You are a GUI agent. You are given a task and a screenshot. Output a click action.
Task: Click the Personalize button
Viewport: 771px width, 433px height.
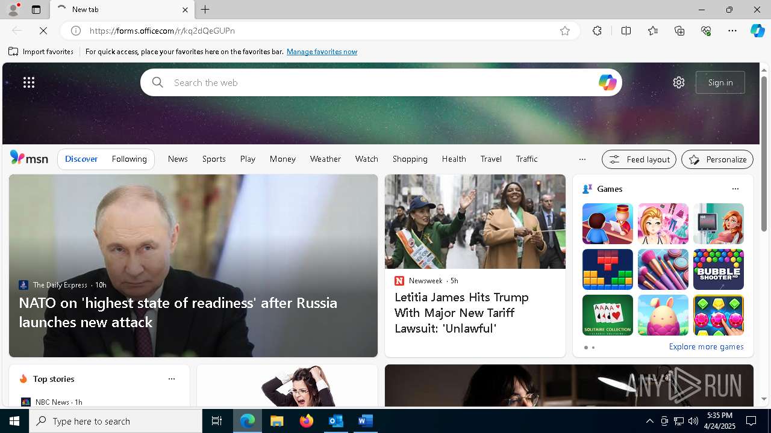(x=717, y=159)
